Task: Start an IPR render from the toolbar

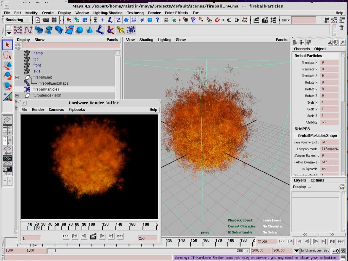Action: click(265, 20)
